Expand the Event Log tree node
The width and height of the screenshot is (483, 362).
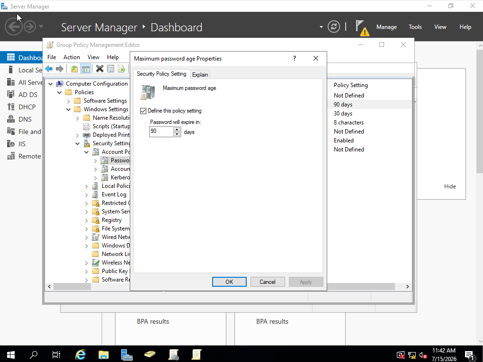(x=87, y=194)
